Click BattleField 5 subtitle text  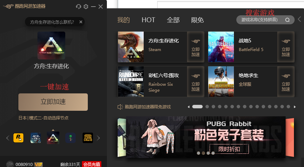click(x=251, y=50)
